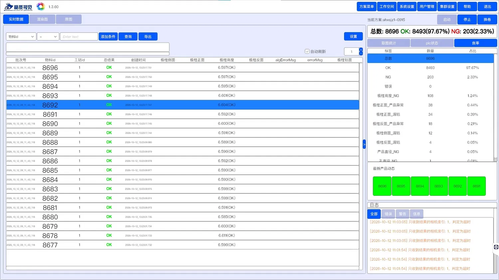Select the 全部 log tab
This screenshot has width=499, height=280.
point(374,214)
